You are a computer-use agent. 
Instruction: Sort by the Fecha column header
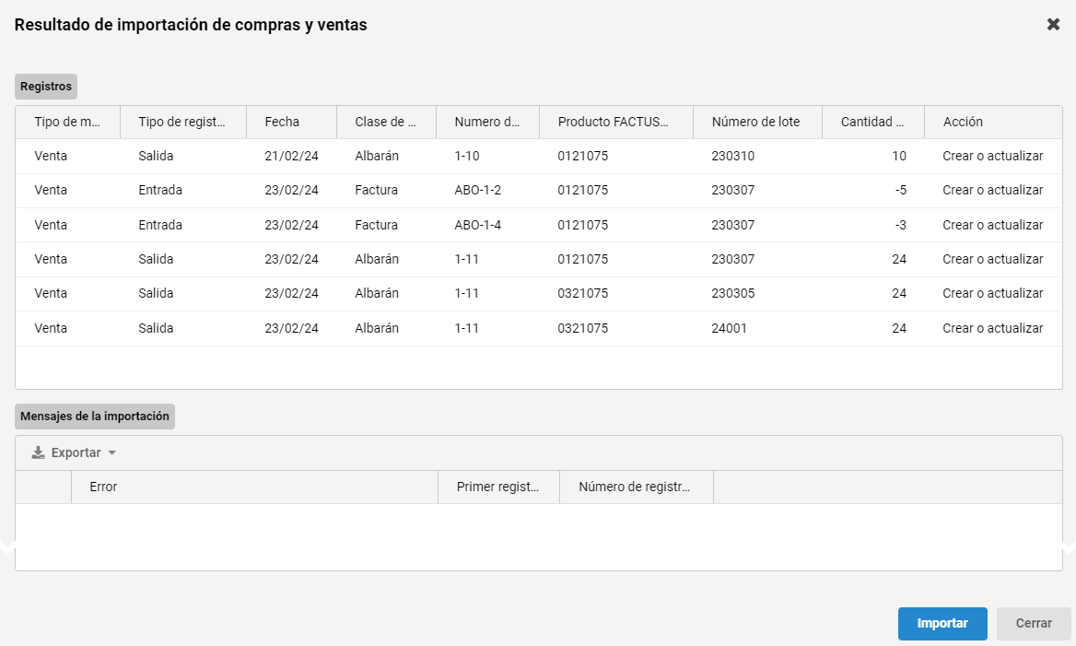pyautogui.click(x=291, y=123)
